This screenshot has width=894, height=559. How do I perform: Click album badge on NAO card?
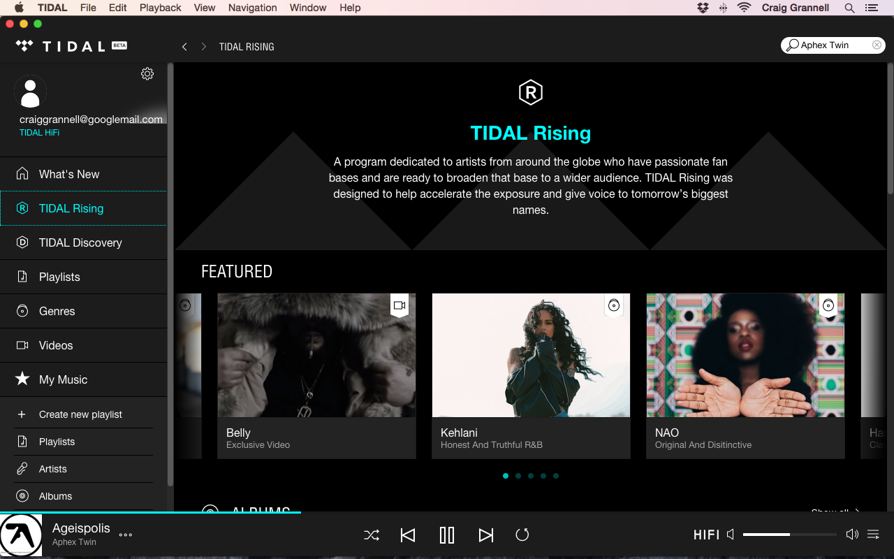(828, 305)
